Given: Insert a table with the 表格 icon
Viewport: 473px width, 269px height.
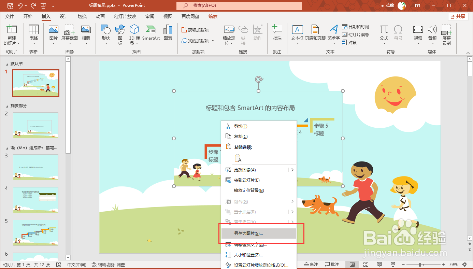Looking at the screenshot, I should tap(33, 30).
